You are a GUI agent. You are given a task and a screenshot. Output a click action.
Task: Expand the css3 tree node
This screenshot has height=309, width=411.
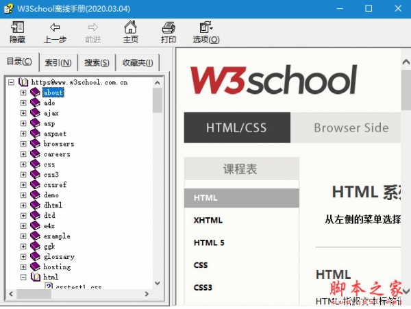(23, 175)
